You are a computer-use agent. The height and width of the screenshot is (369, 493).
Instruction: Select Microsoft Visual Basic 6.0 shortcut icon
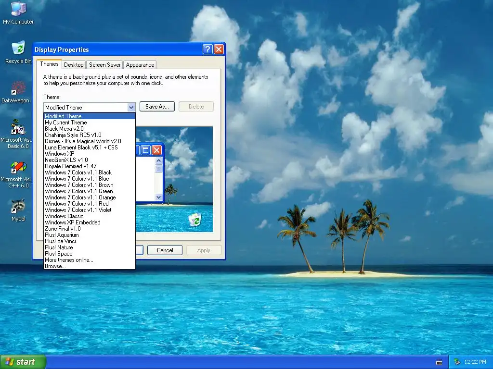tap(16, 135)
